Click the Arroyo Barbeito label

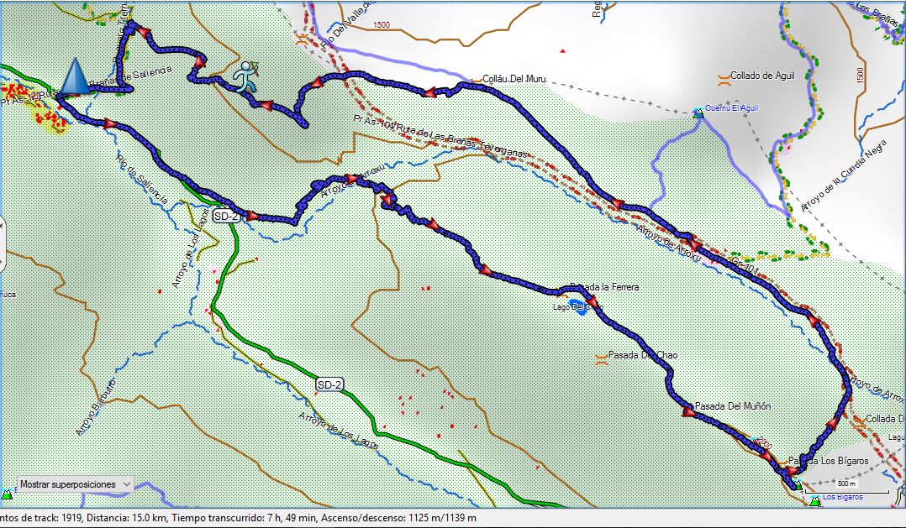(96, 407)
